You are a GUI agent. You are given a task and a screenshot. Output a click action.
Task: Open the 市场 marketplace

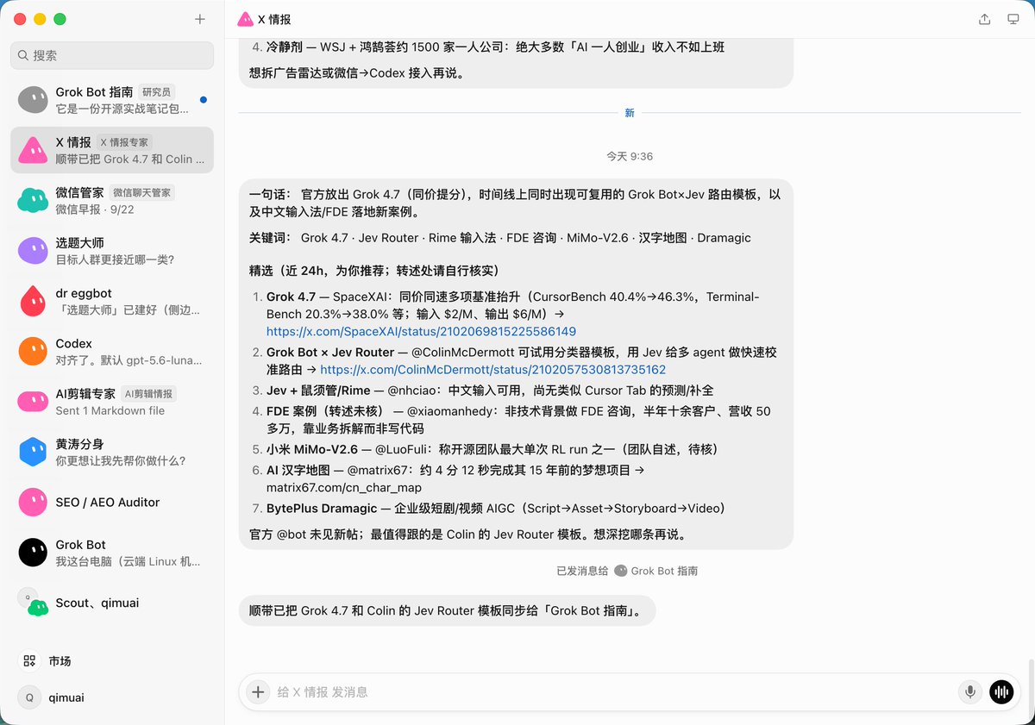[112, 661]
